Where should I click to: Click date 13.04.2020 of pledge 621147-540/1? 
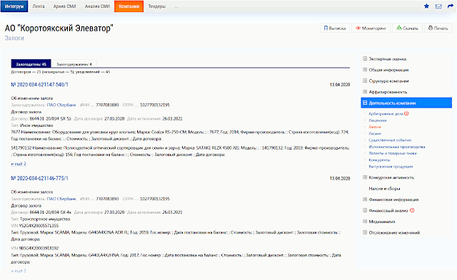(x=340, y=85)
